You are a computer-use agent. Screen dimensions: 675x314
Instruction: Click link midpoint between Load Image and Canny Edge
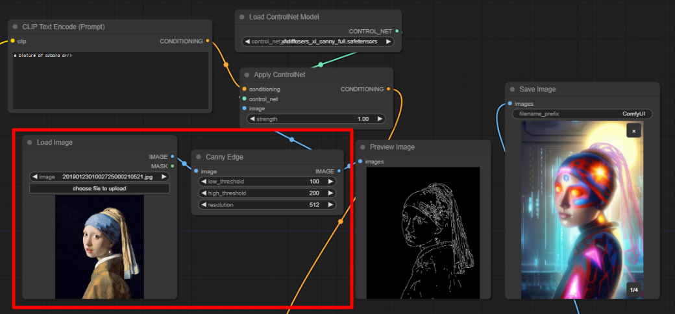(x=184, y=163)
